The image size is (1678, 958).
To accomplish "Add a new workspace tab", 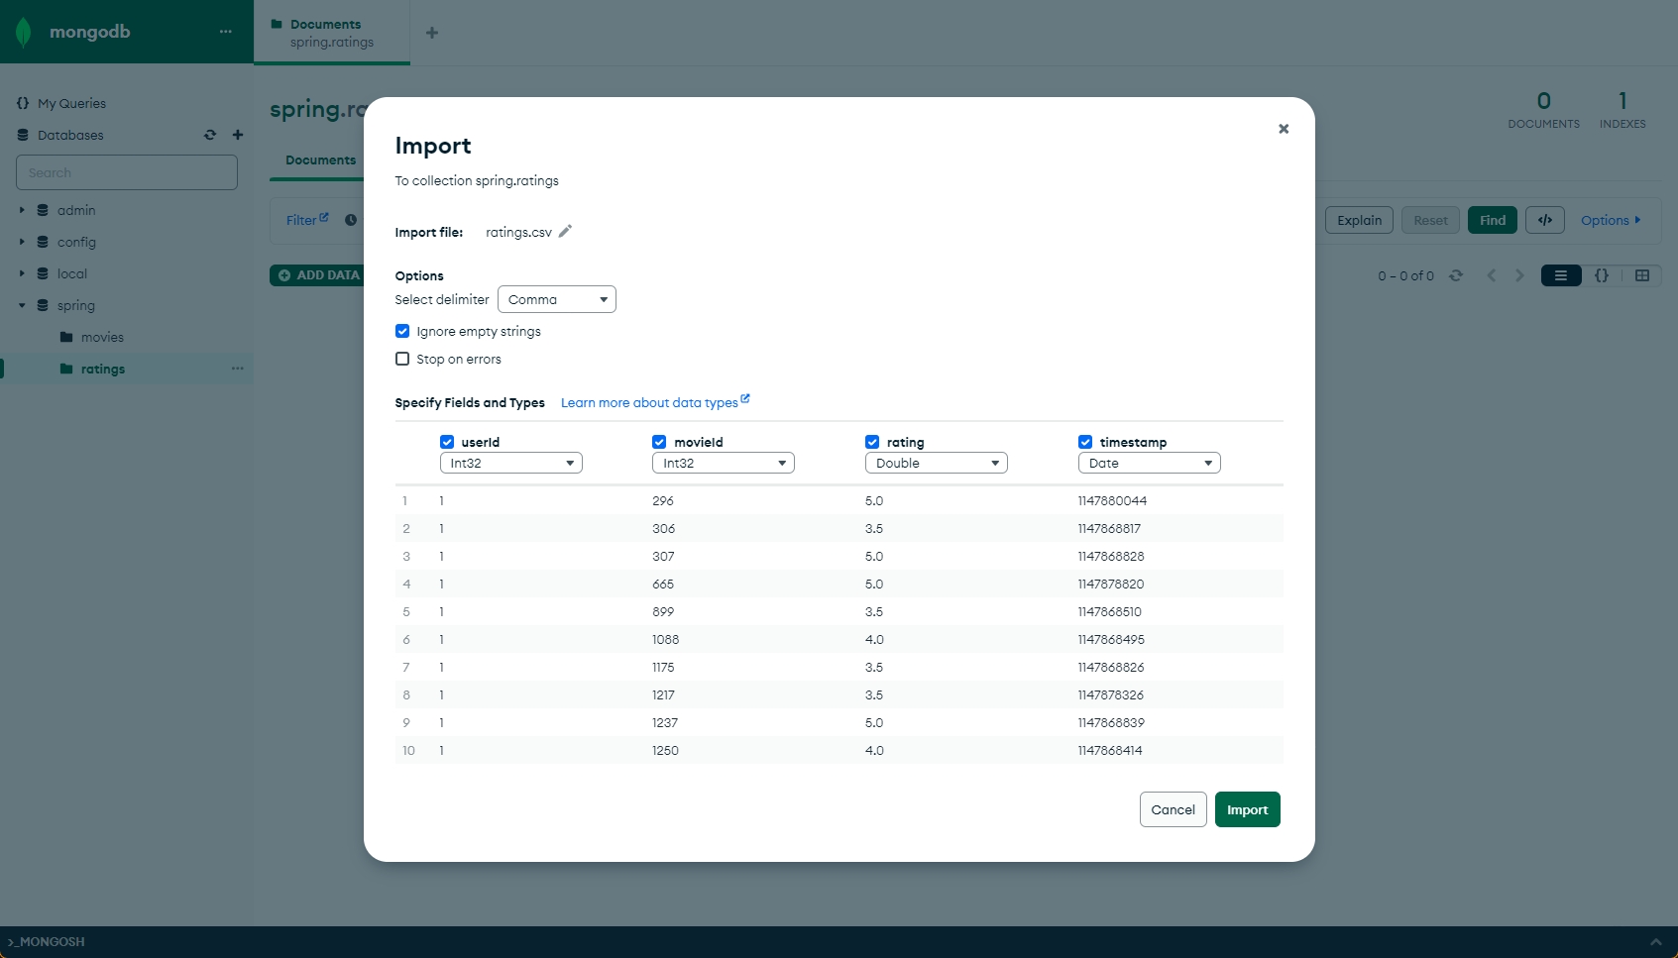I will click(x=432, y=33).
